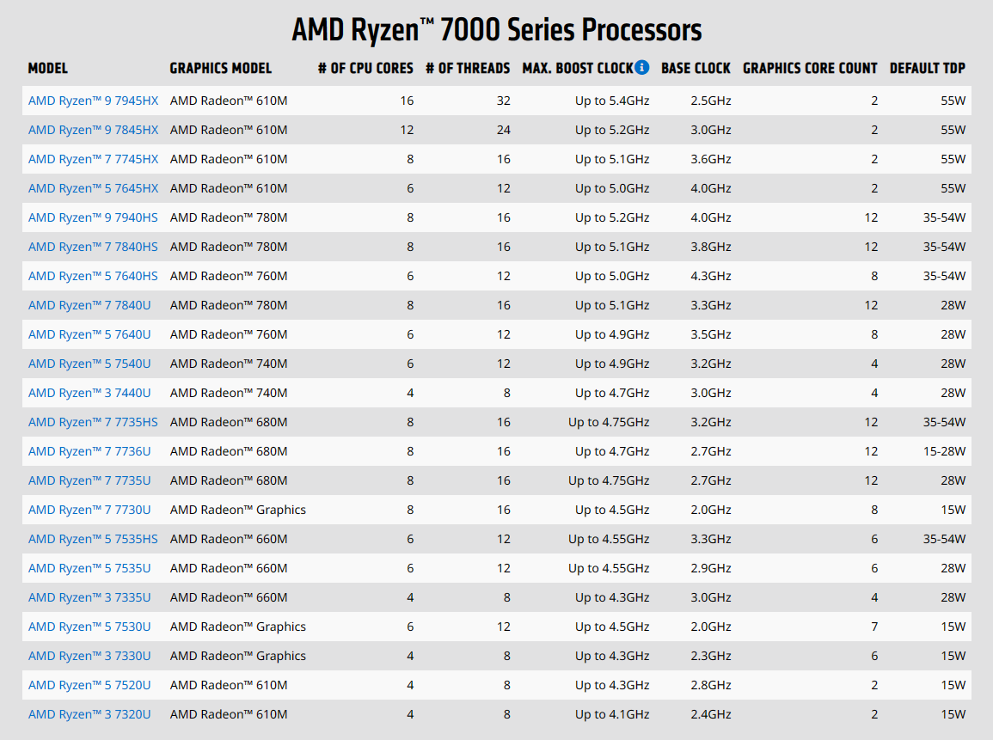Open the AMD Ryzen 5 7540U link
The image size is (993, 740).
coord(89,364)
